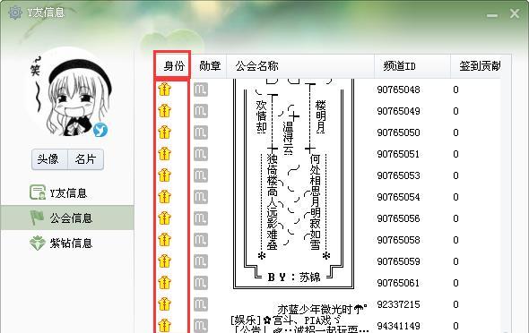Click sign-in contribution 0 in row 92337215
Screen dimensions: 529x333
[x=455, y=304]
